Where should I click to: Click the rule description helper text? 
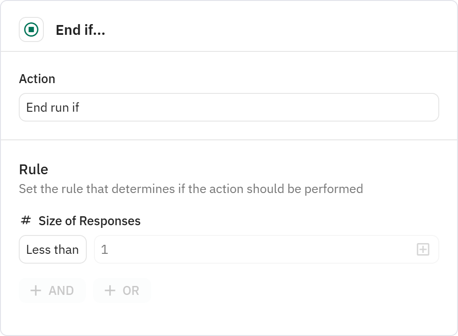[191, 189]
